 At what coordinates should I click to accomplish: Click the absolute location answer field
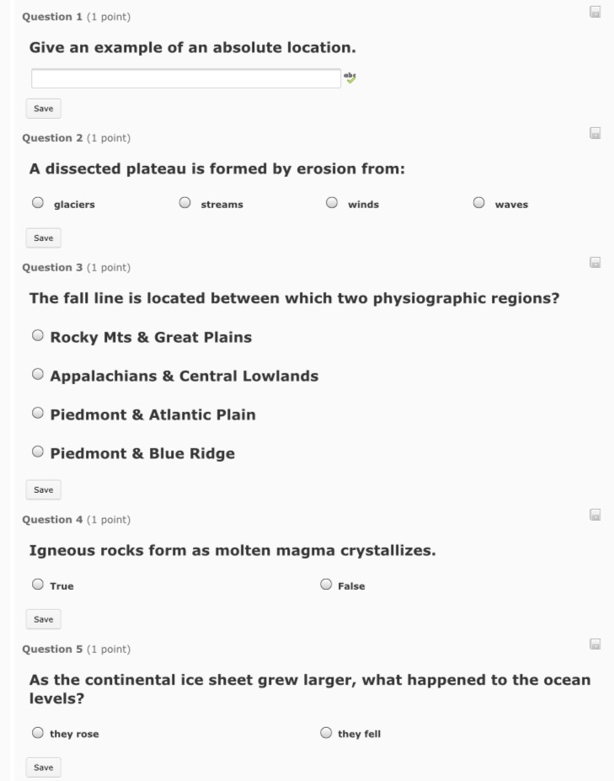coord(186,78)
